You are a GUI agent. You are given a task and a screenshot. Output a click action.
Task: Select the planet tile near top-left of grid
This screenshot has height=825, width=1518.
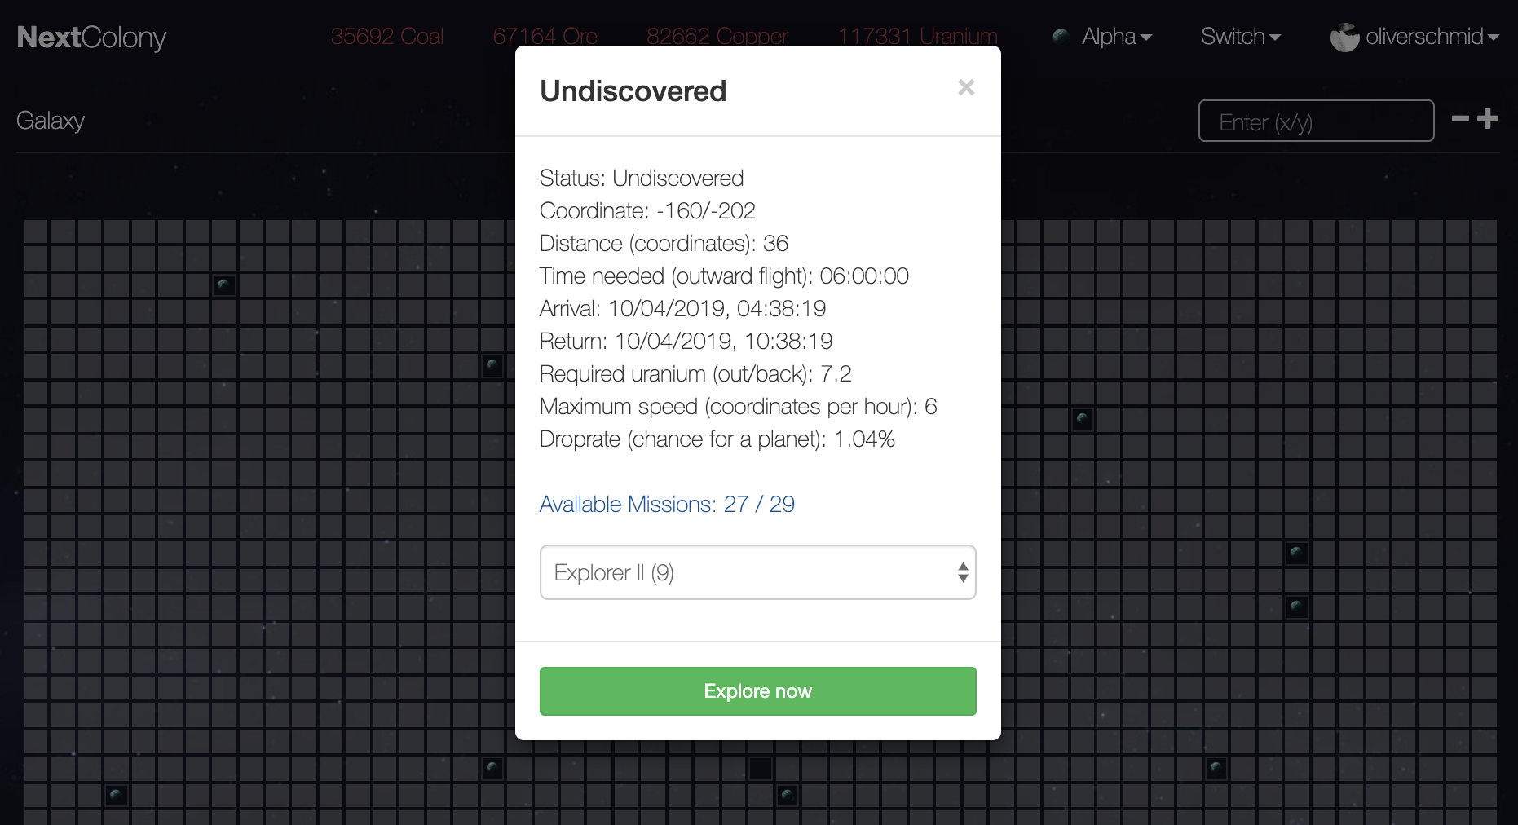[224, 285]
